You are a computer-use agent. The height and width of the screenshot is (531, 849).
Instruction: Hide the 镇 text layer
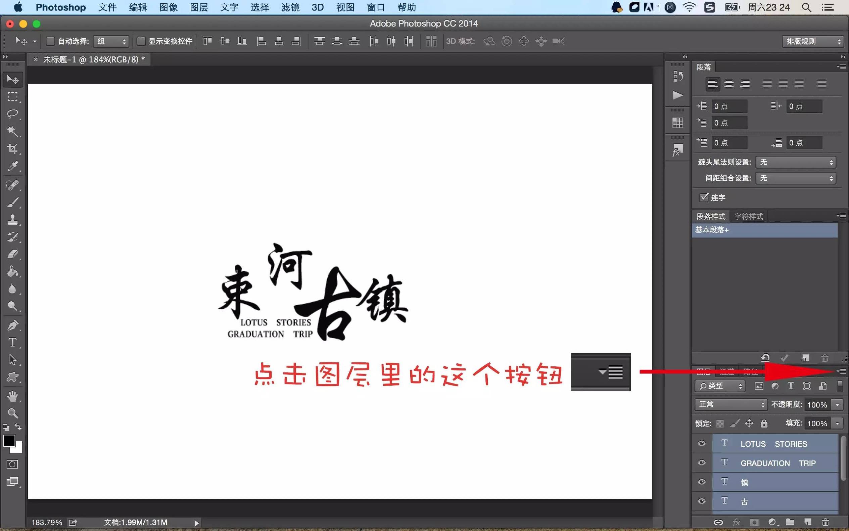701,482
